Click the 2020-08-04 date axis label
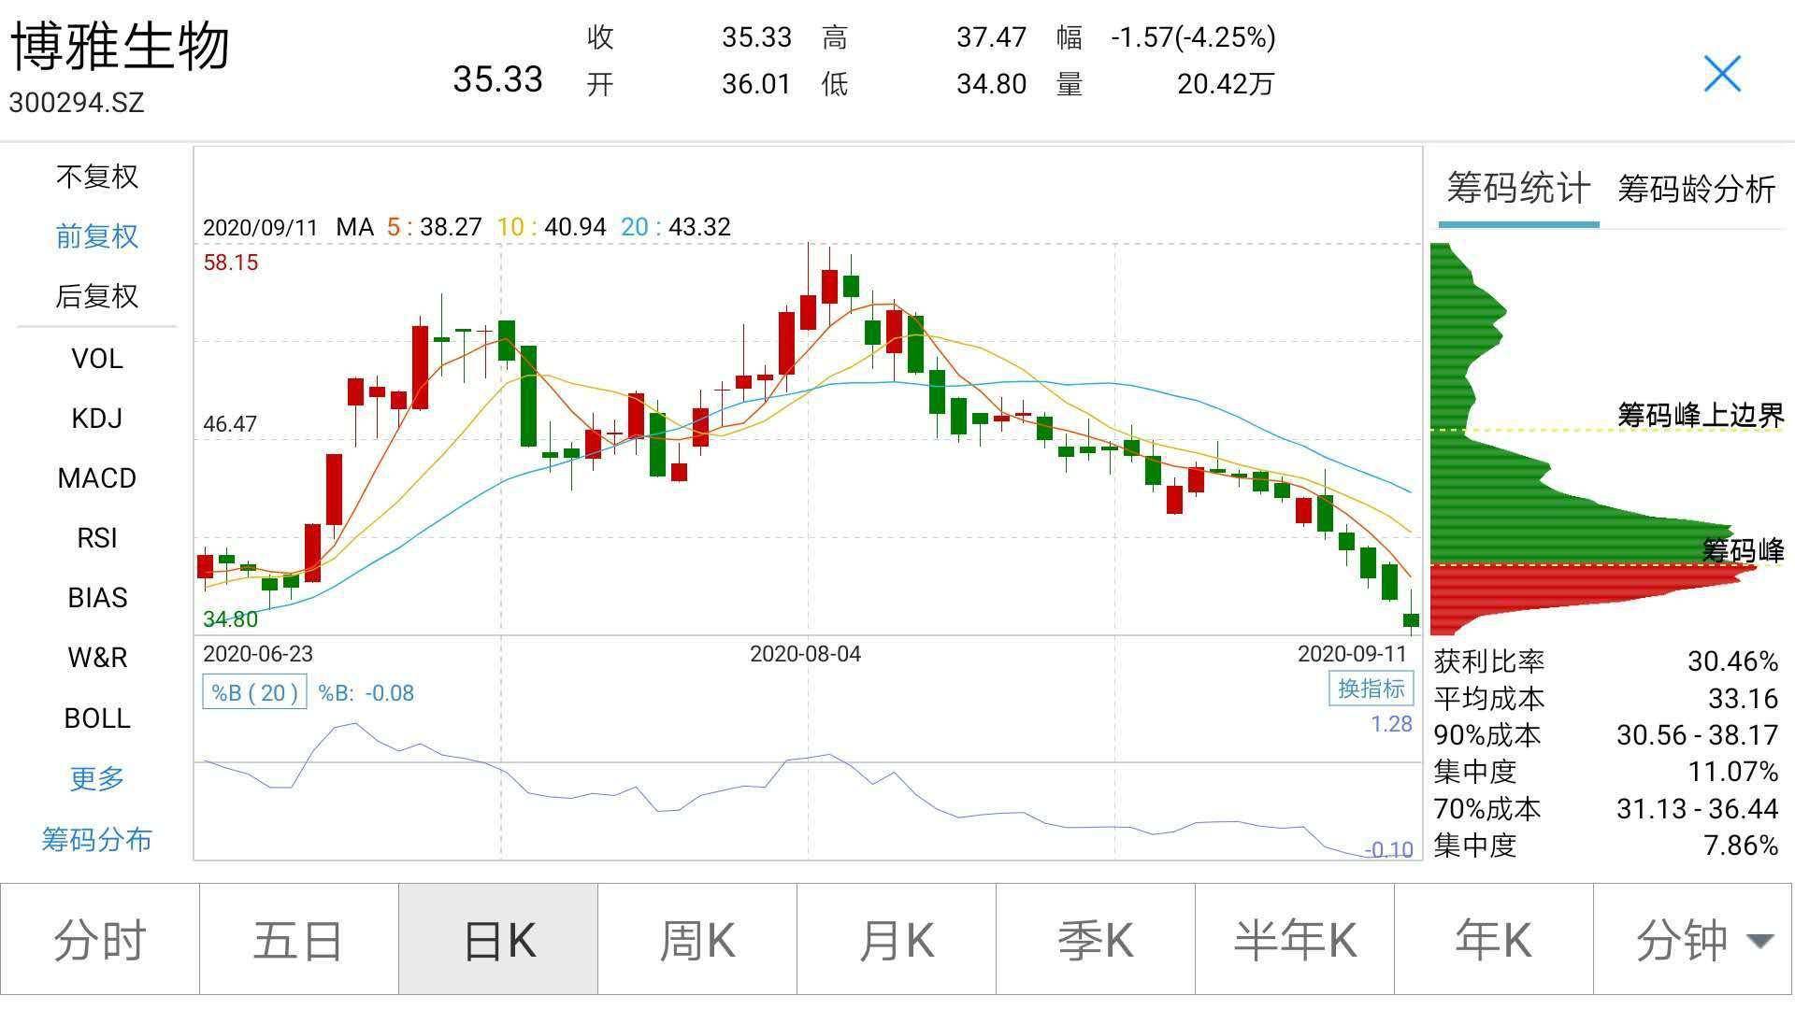 click(805, 654)
